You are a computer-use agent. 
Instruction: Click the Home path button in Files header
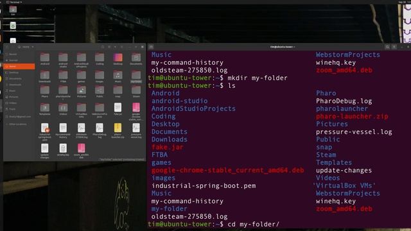click(x=24, y=47)
